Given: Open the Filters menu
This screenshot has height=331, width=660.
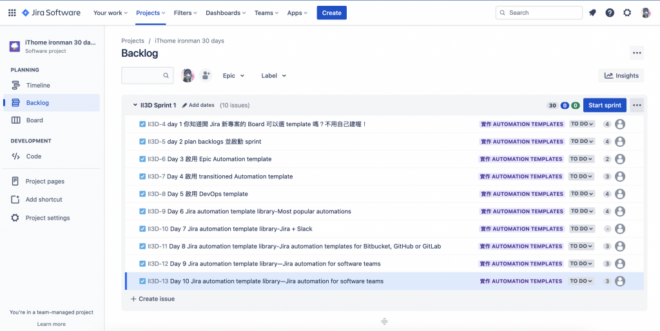Looking at the screenshot, I should (x=186, y=13).
